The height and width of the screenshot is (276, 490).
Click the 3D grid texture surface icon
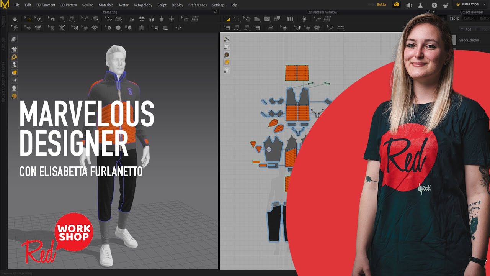[186, 19]
